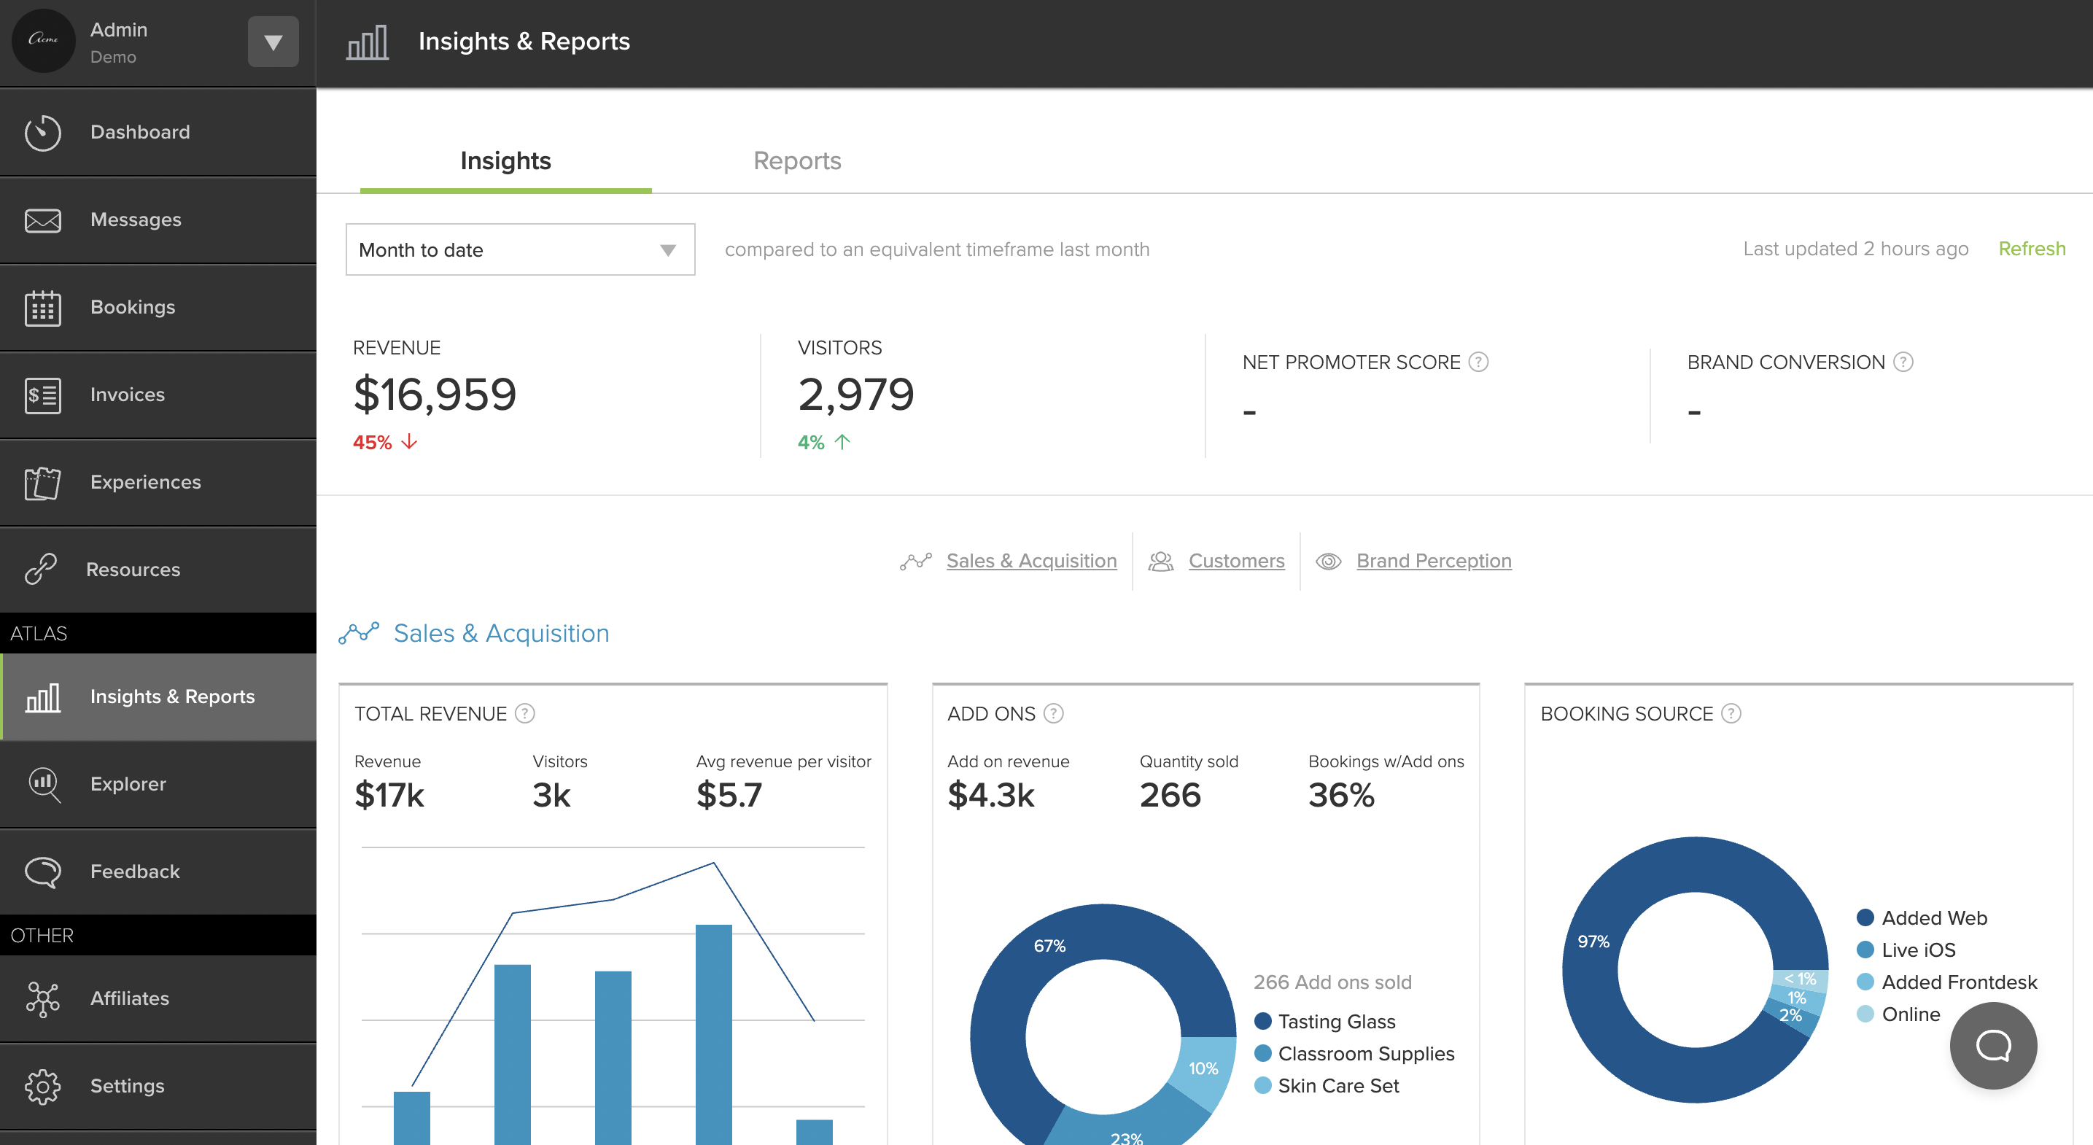Select the Customers insight section
The image size is (2093, 1145).
[x=1237, y=560]
